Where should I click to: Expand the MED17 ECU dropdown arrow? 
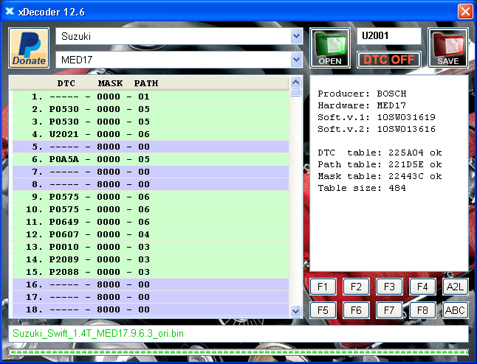coord(296,60)
